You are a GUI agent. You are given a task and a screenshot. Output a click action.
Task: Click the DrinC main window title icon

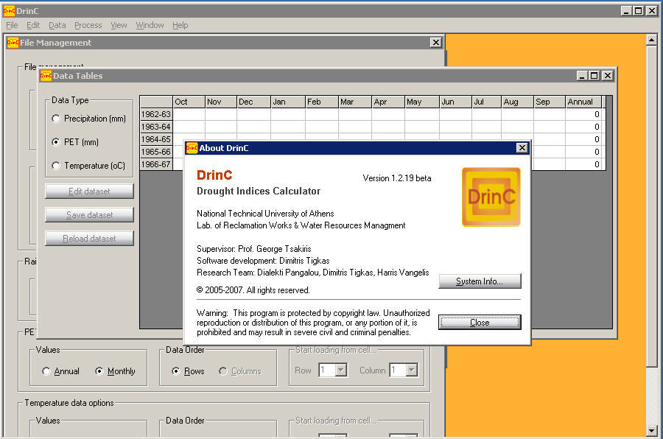coord(9,10)
